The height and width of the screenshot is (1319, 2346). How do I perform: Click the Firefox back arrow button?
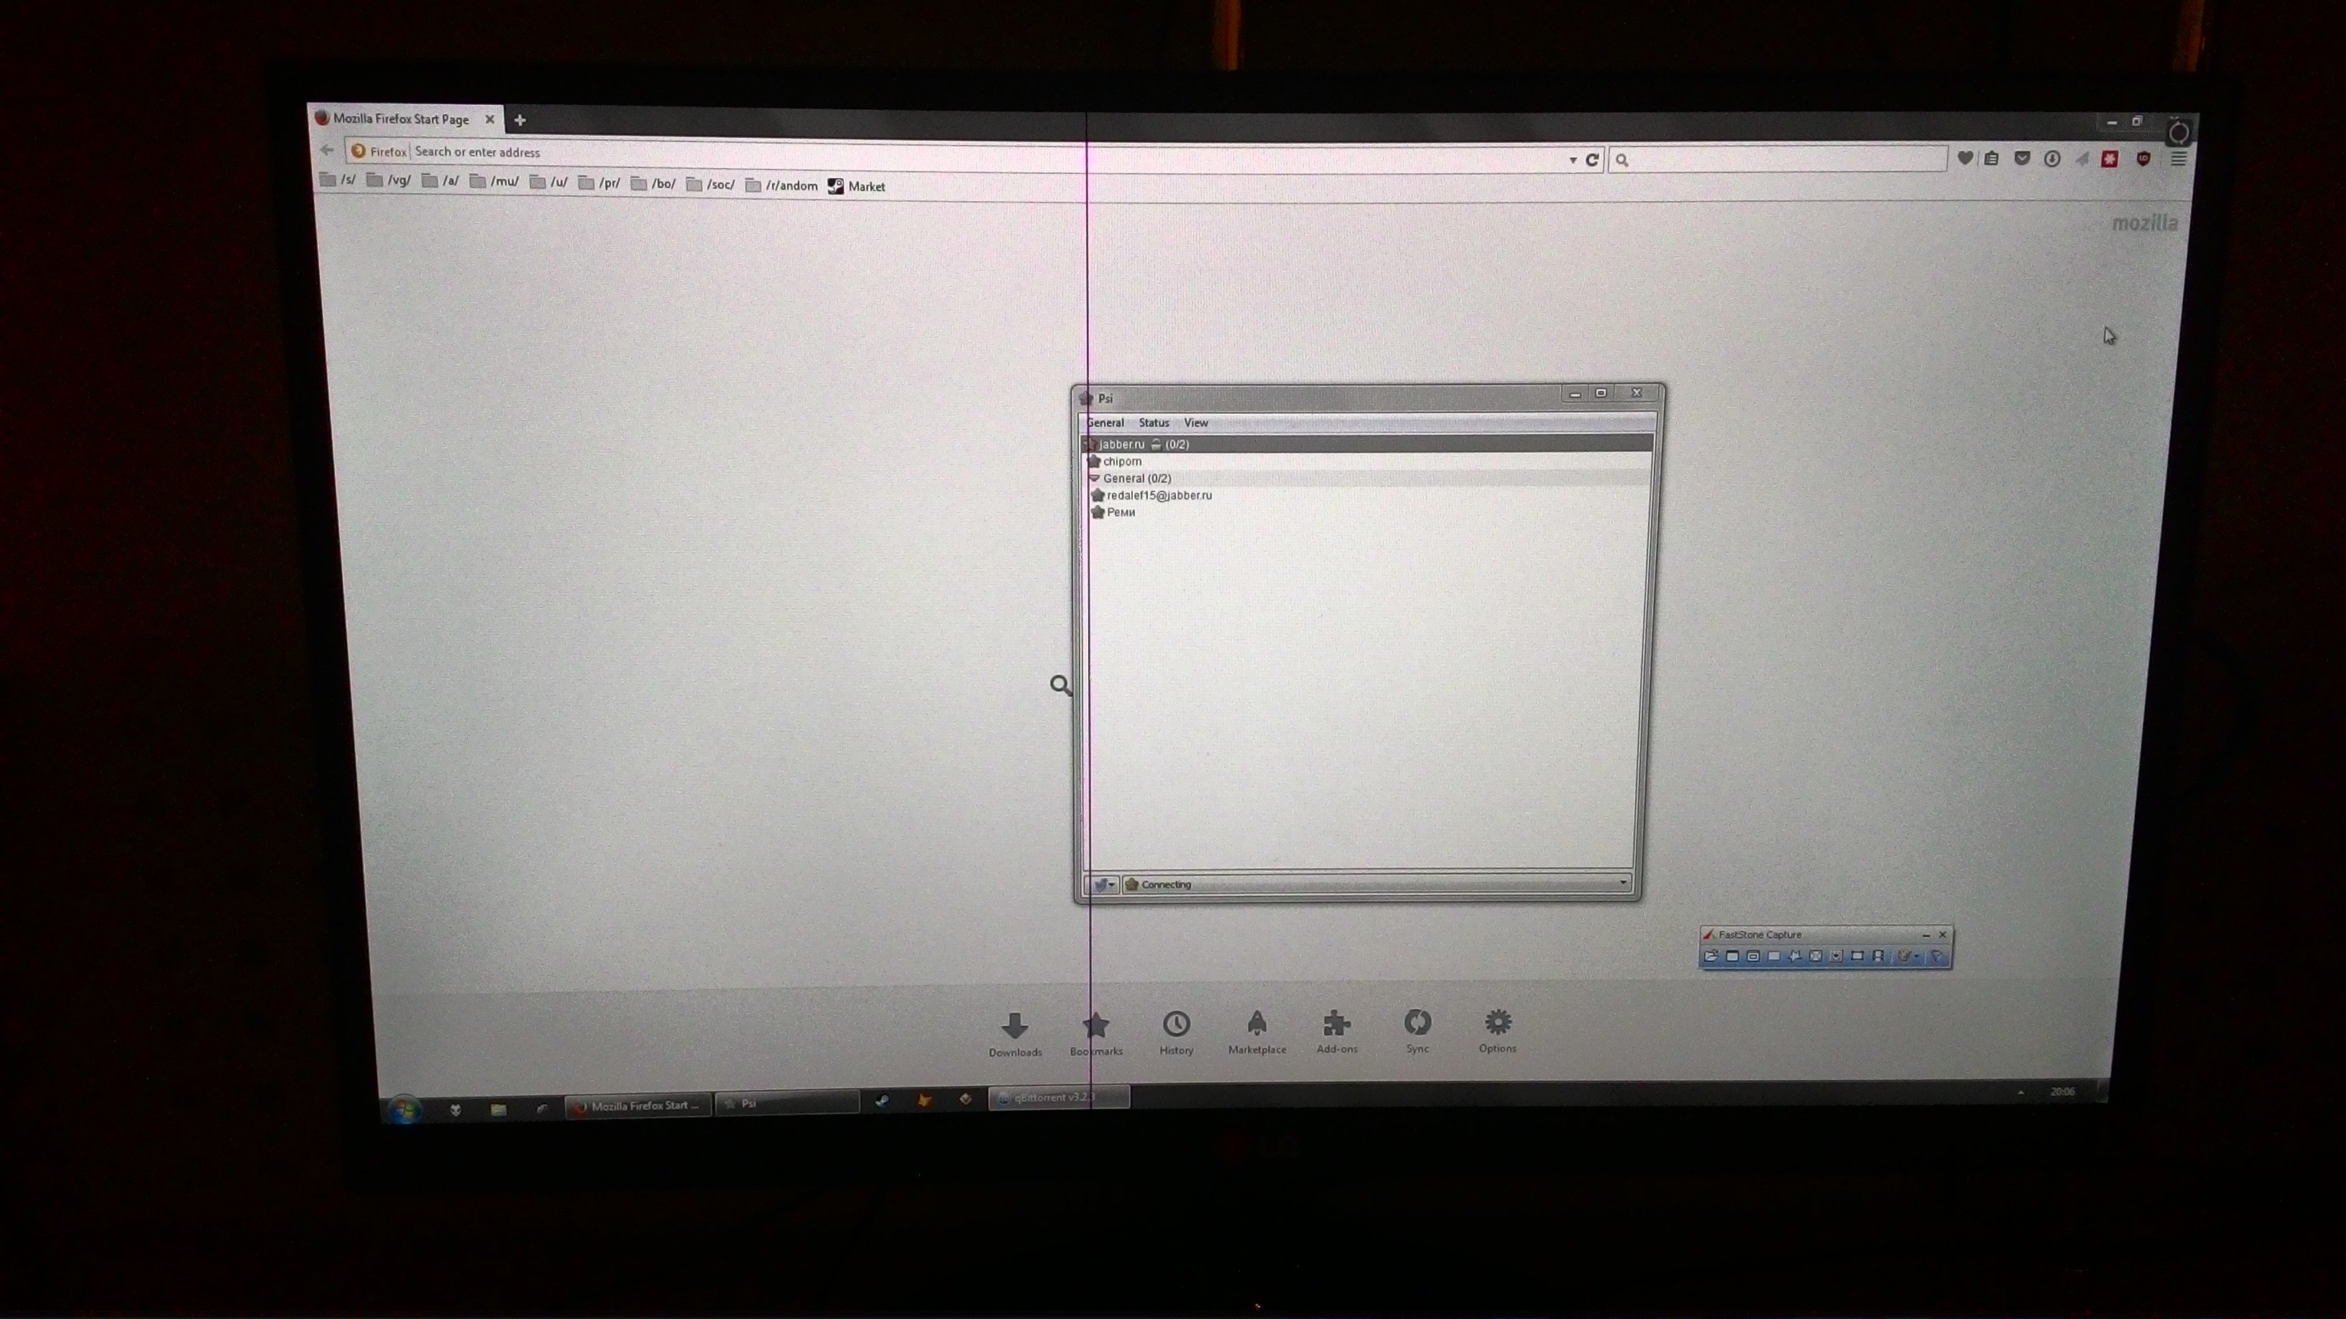tap(327, 150)
